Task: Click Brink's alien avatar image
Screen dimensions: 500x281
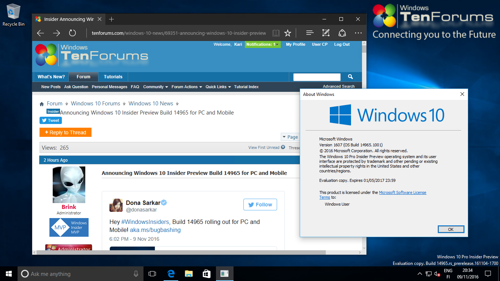Action: pyautogui.click(x=69, y=185)
